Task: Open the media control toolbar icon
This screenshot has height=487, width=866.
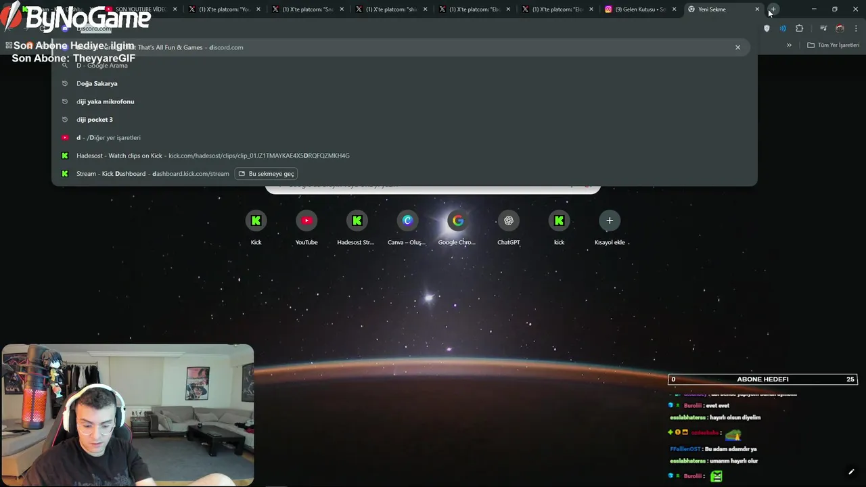Action: coord(823,28)
